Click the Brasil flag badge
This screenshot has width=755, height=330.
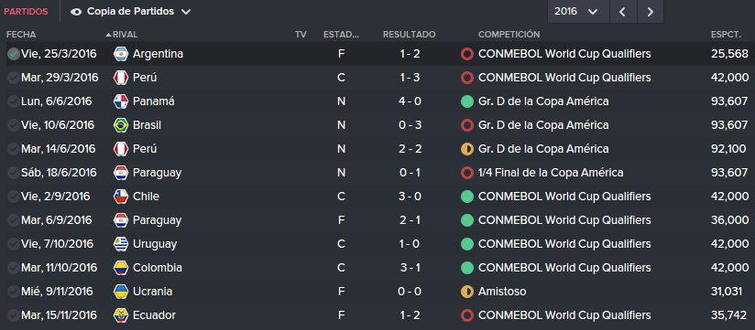point(120,125)
